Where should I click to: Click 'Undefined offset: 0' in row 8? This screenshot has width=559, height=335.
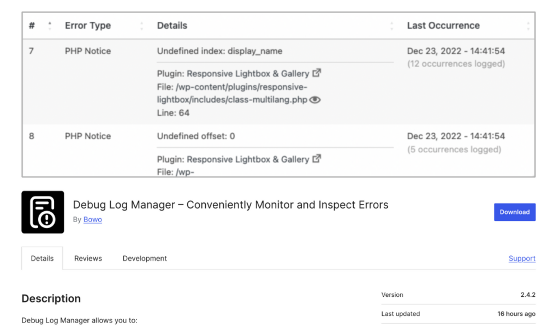tap(195, 136)
